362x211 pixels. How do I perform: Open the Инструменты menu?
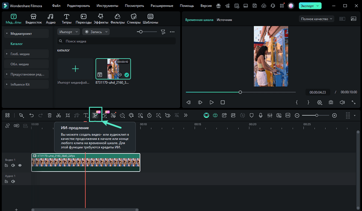coord(107,6)
